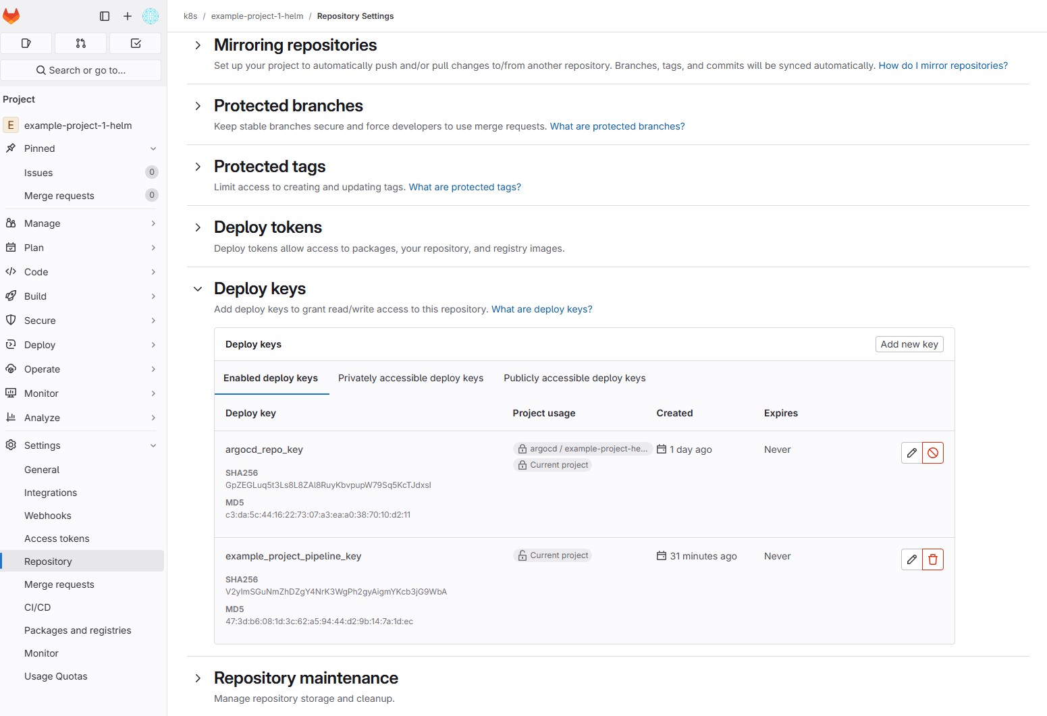Collapse the Deploy keys section
This screenshot has height=716, width=1047.
tap(198, 289)
